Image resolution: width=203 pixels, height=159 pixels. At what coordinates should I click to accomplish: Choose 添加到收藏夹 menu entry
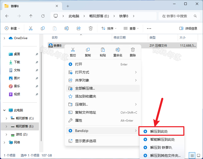coord(103,96)
